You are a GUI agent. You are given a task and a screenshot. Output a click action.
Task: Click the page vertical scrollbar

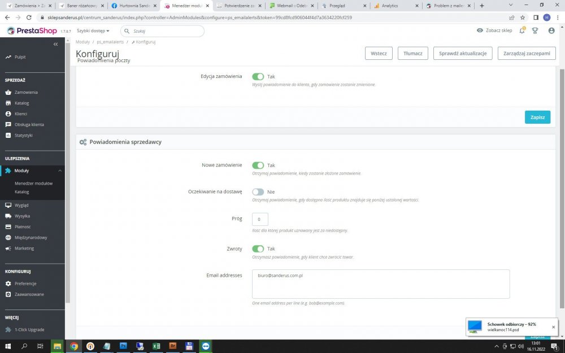point(562,188)
